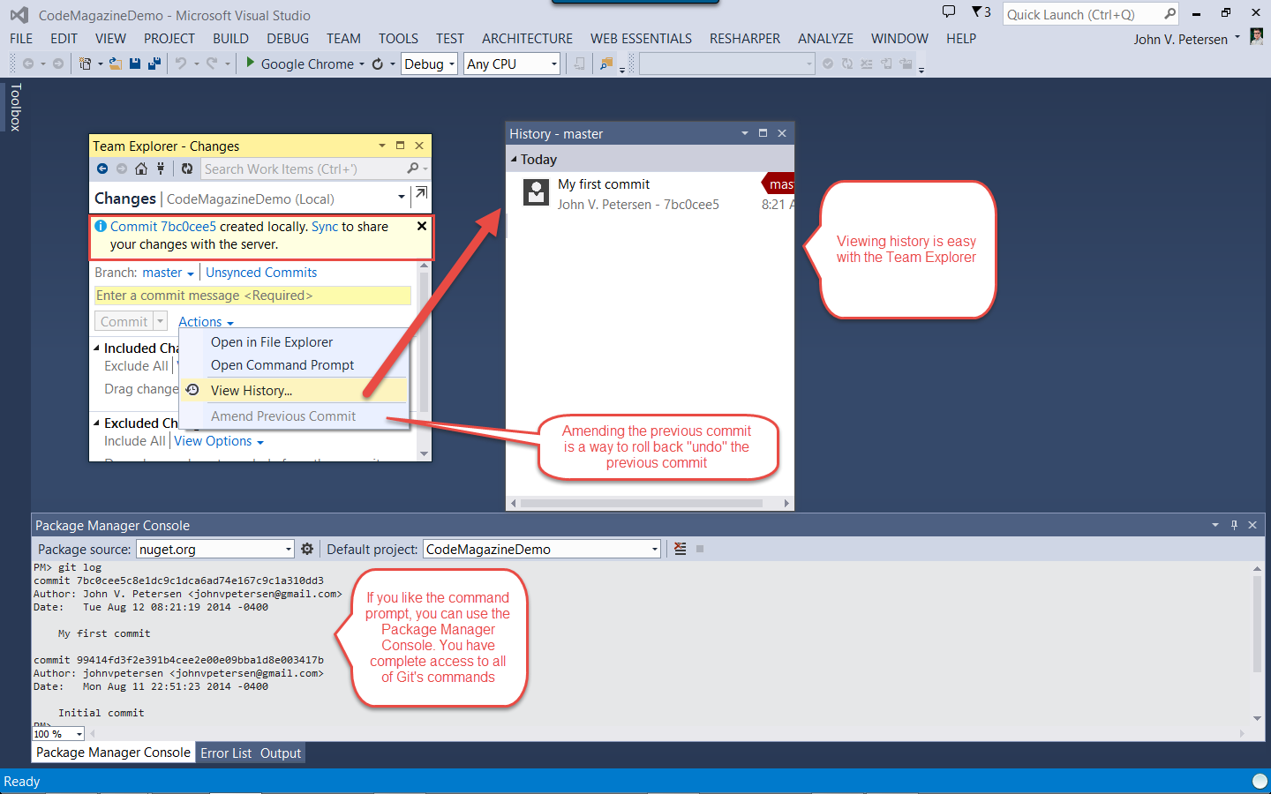The height and width of the screenshot is (794, 1271).
Task: Click the Exclude All link
Action: [136, 366]
